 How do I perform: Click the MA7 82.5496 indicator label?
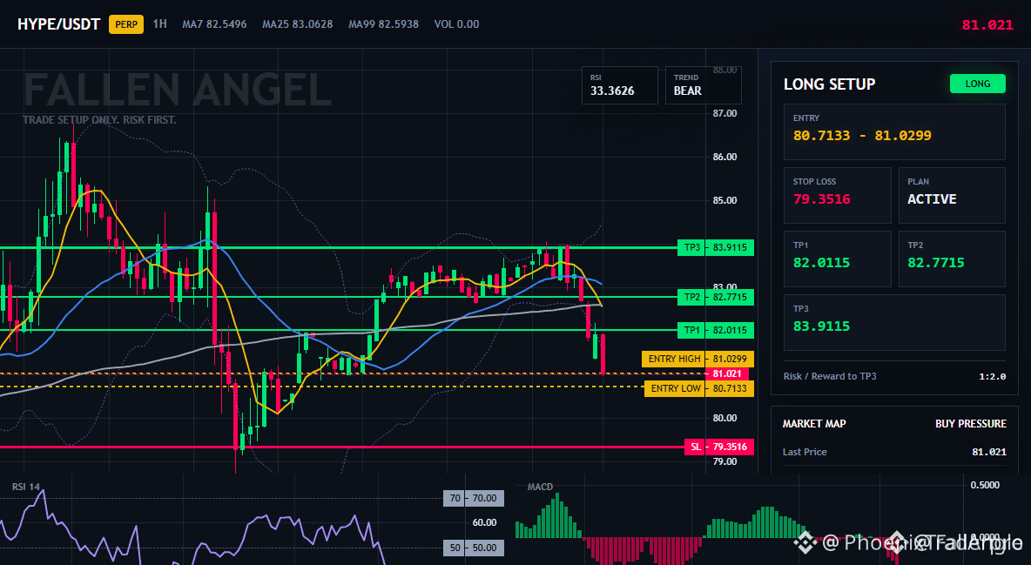pos(214,24)
